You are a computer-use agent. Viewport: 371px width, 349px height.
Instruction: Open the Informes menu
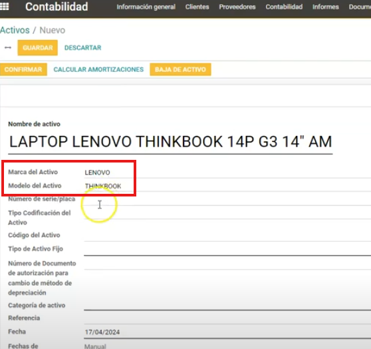(x=326, y=7)
